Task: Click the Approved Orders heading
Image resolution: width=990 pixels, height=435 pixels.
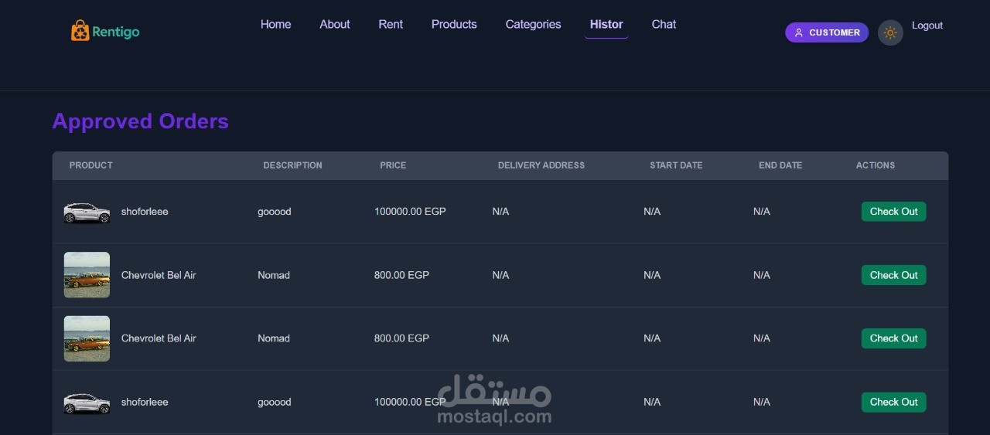Action: (140, 121)
